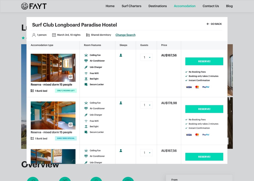Click the calendar icon beside March 3rd

coord(54,35)
